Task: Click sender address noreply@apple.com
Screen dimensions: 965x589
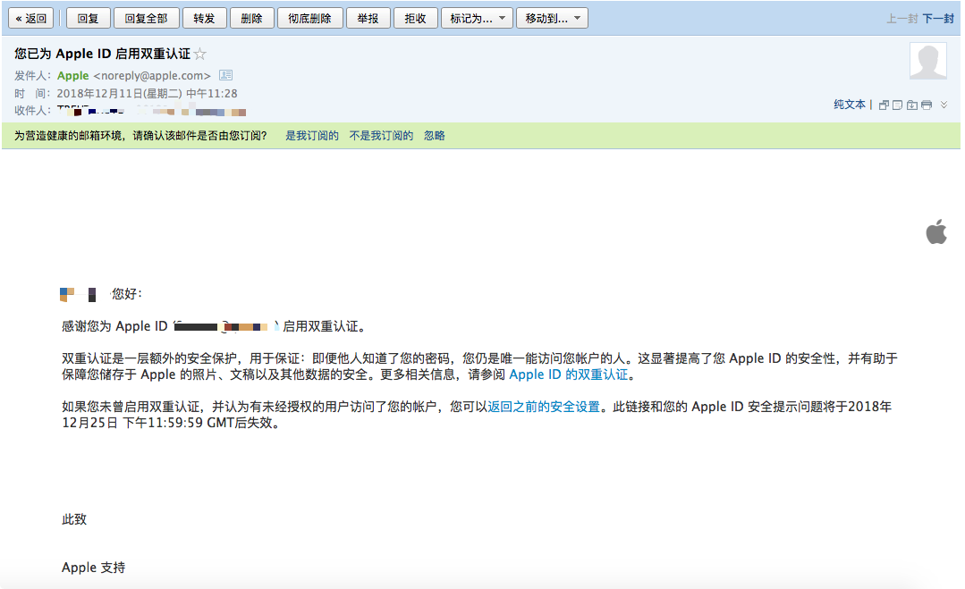Action: point(152,76)
